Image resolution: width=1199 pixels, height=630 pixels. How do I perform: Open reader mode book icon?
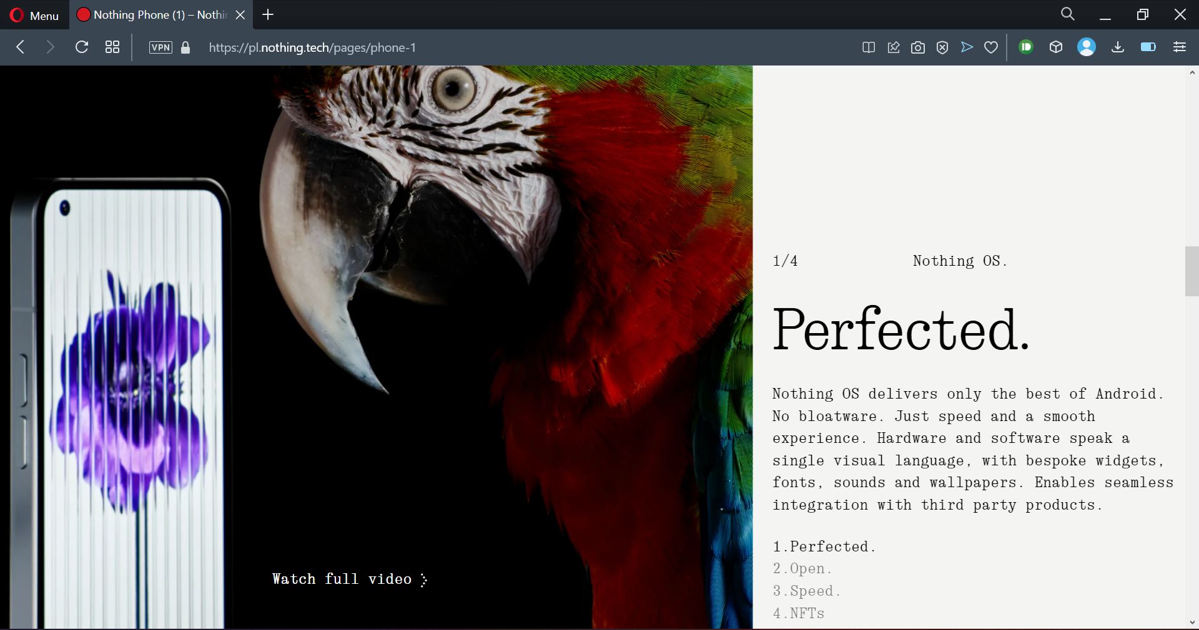click(x=869, y=47)
